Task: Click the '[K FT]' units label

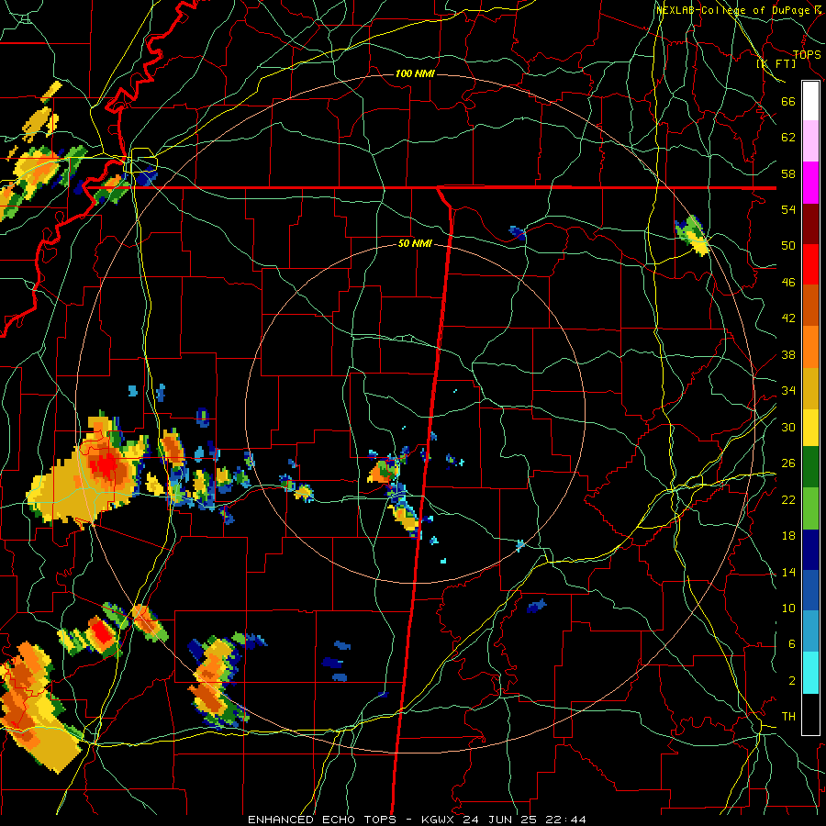Action: (x=776, y=63)
